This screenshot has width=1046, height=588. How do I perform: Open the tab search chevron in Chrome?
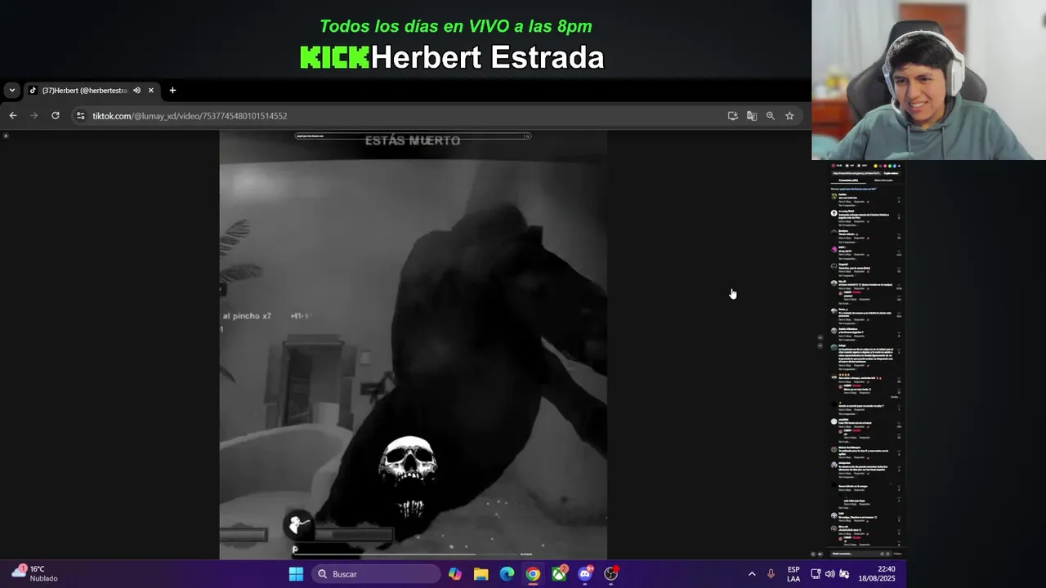click(x=11, y=91)
